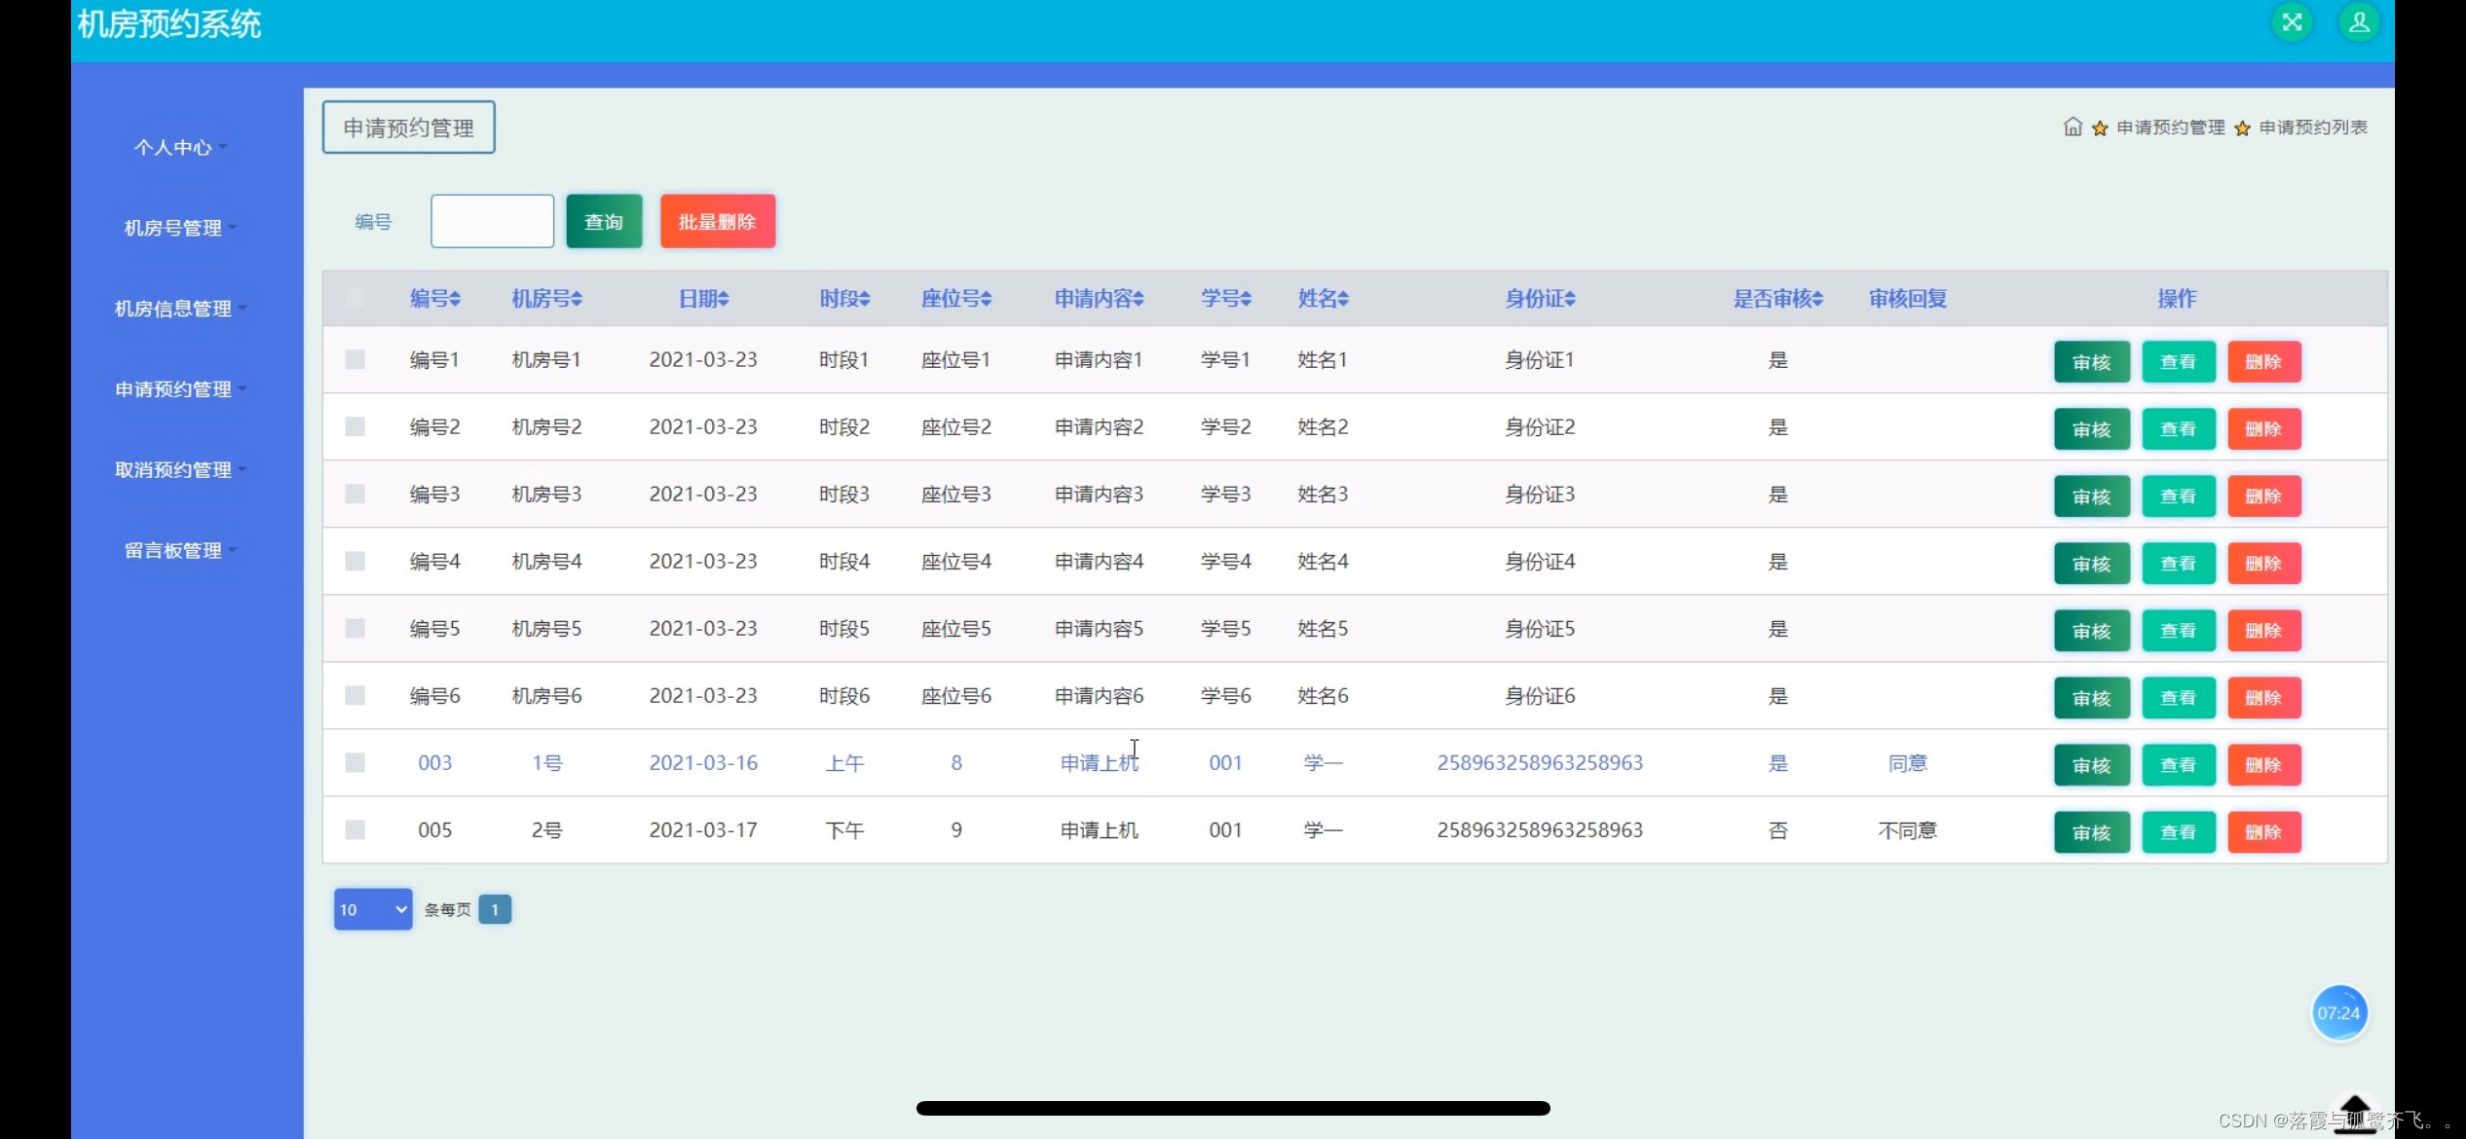The image size is (2466, 1139).
Task: Check the row checkbox for 编号6
Action: [355, 696]
